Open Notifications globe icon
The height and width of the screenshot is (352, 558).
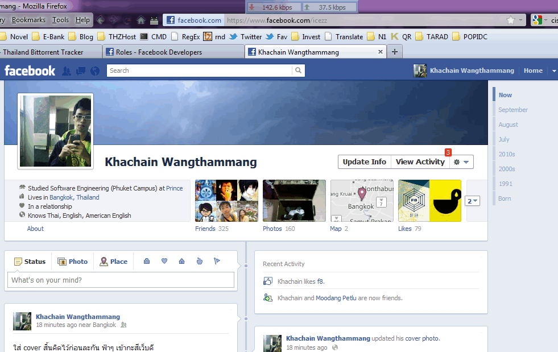coord(95,71)
